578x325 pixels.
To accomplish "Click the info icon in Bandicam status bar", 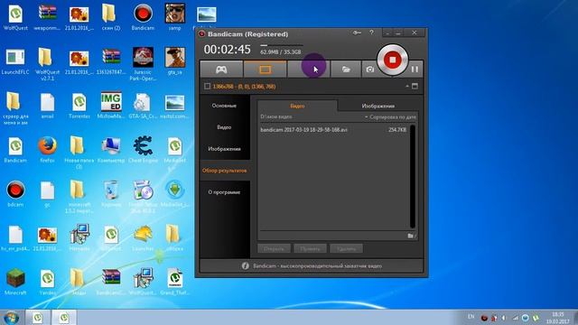I will (245, 265).
